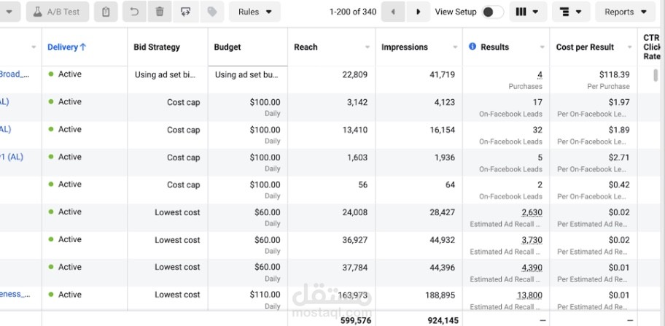Click the tag label icon
Viewport: 665px width, 326px height.
pyautogui.click(x=212, y=12)
